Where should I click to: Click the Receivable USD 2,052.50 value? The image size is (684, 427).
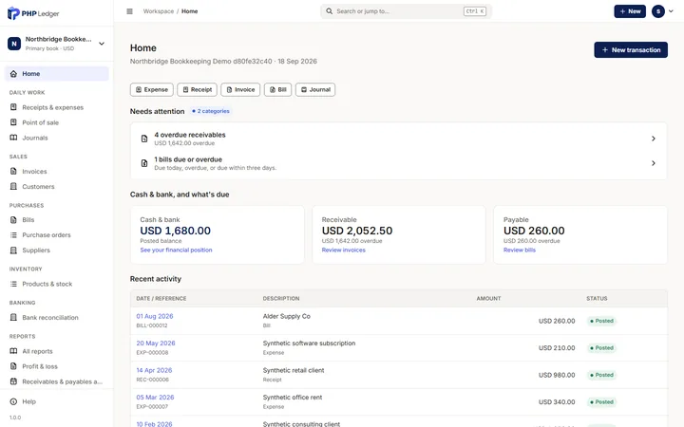click(357, 231)
